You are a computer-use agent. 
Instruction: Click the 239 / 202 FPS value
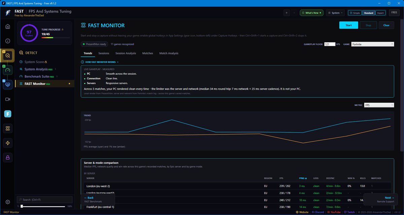pos(285,186)
